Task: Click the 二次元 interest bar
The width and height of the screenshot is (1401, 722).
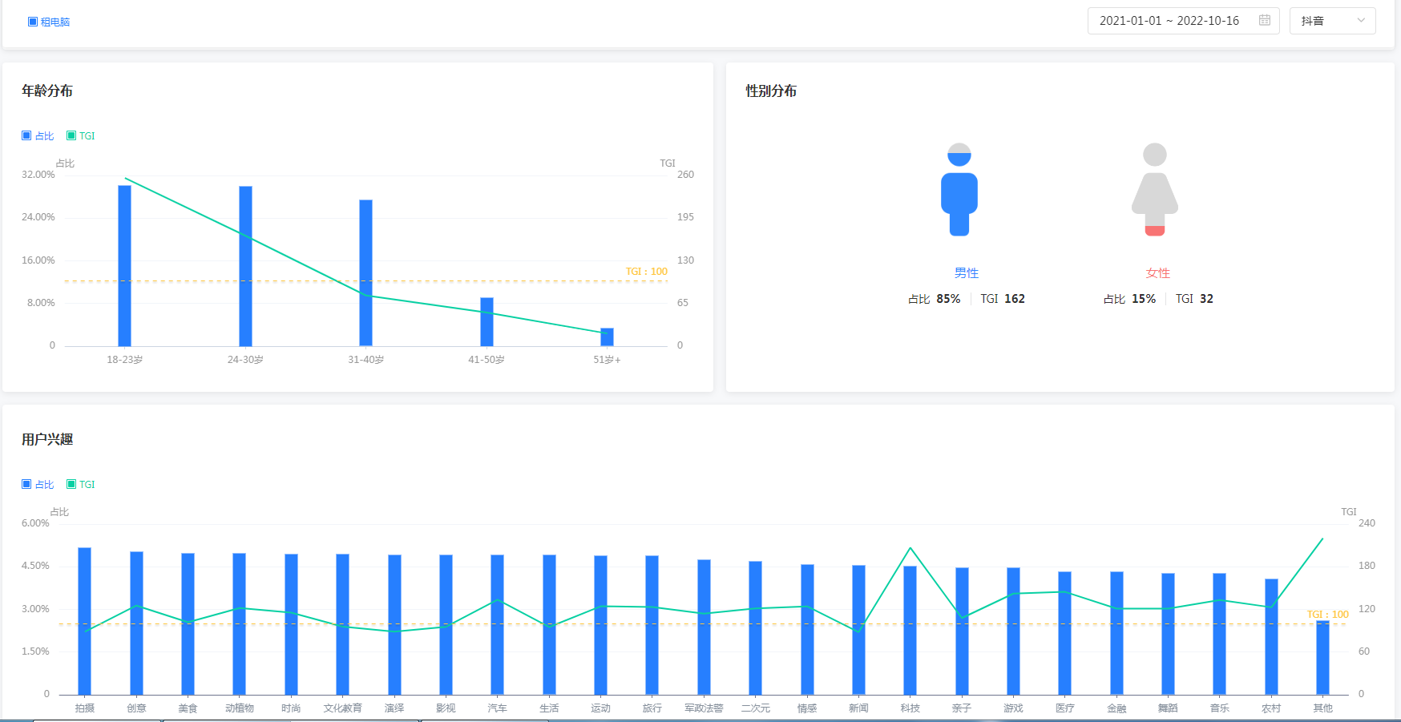Action: point(755,628)
